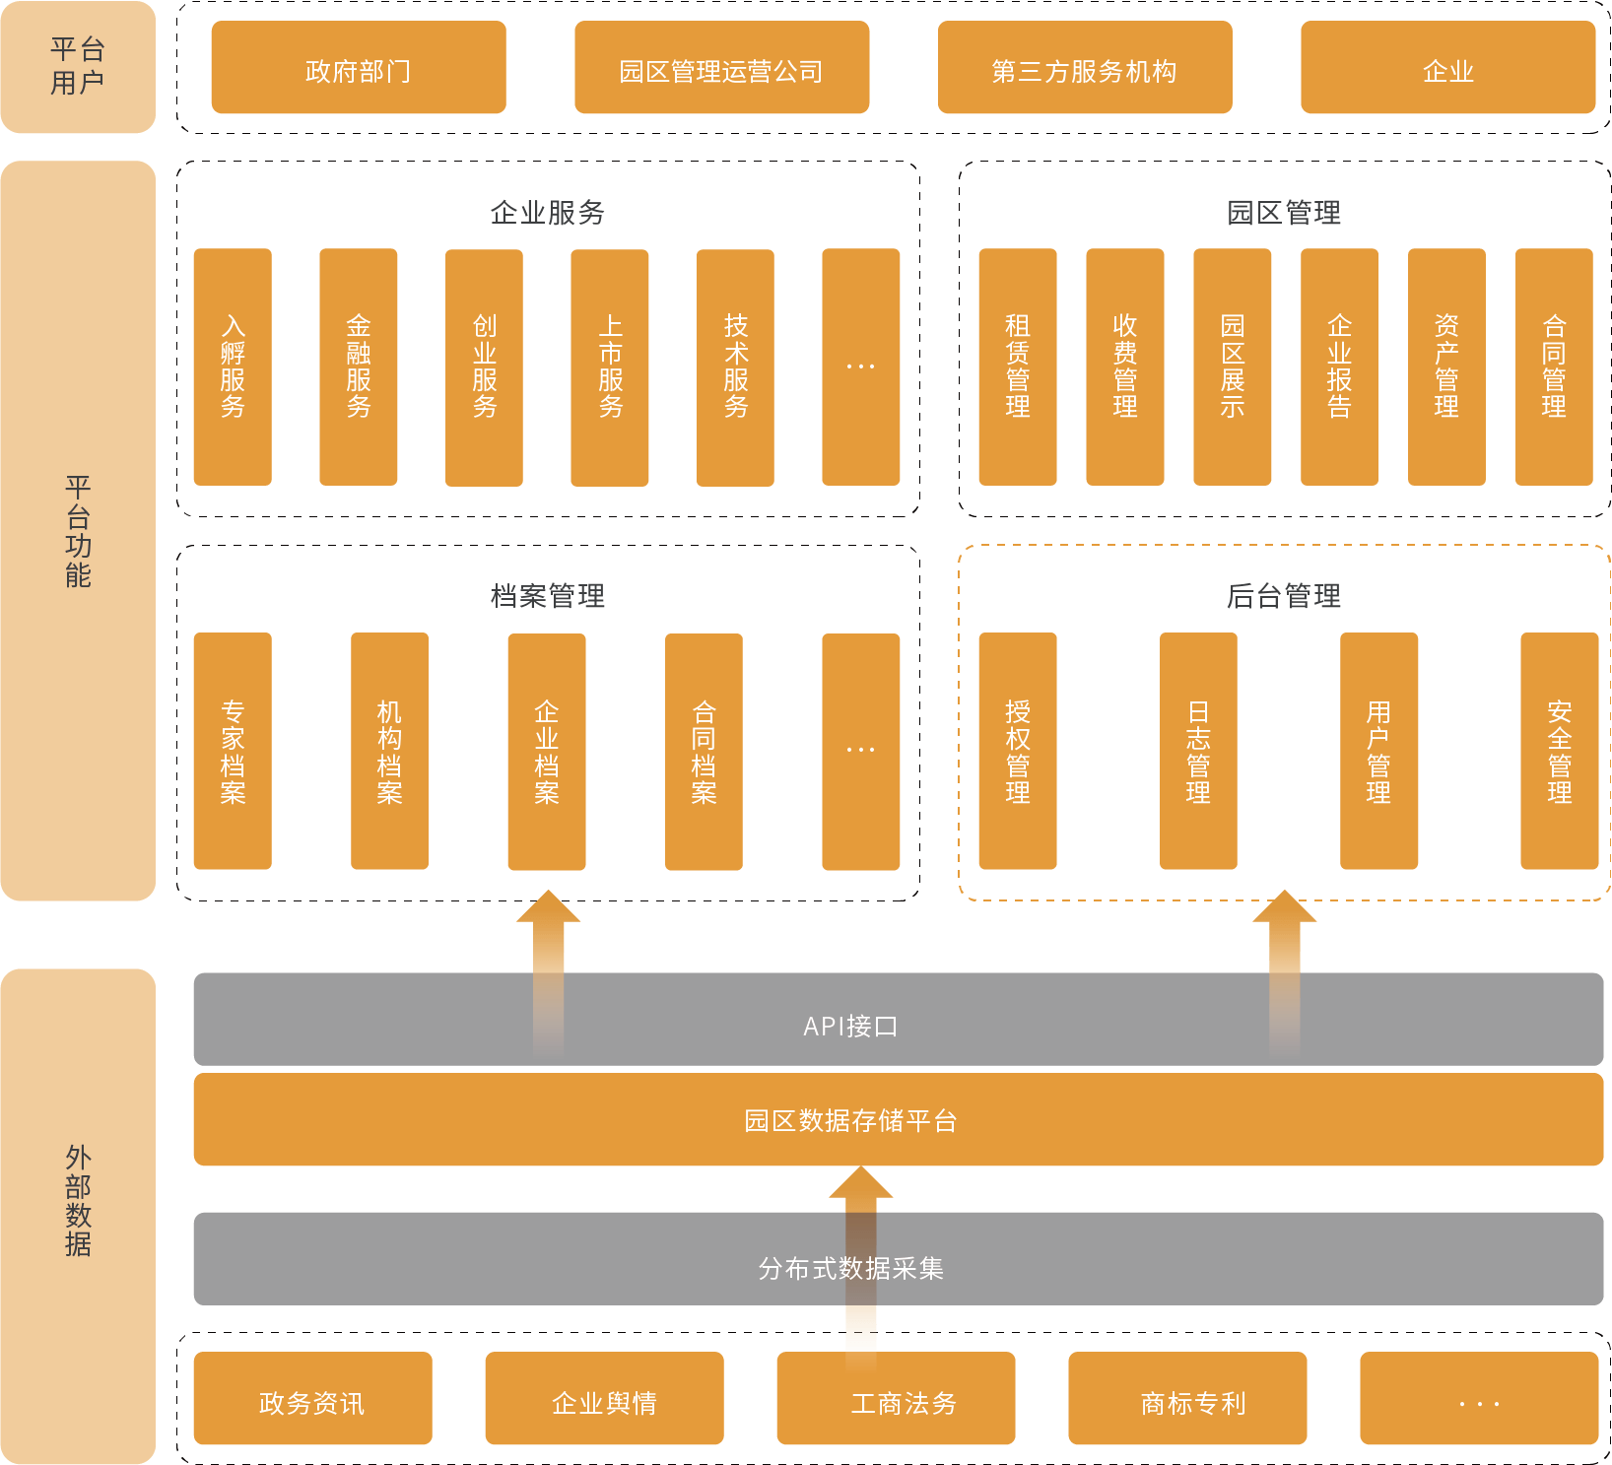The height and width of the screenshot is (1465, 1612).
Task: Select the 合同档案 block
Action: (704, 751)
